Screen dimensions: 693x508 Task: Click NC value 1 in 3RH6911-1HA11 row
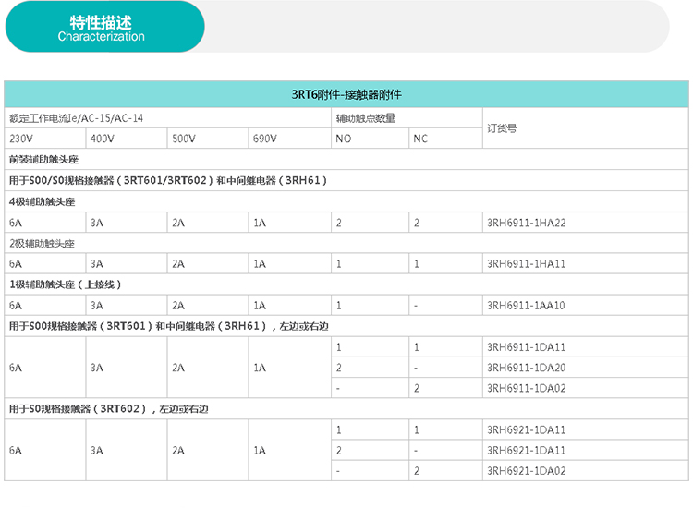(417, 264)
